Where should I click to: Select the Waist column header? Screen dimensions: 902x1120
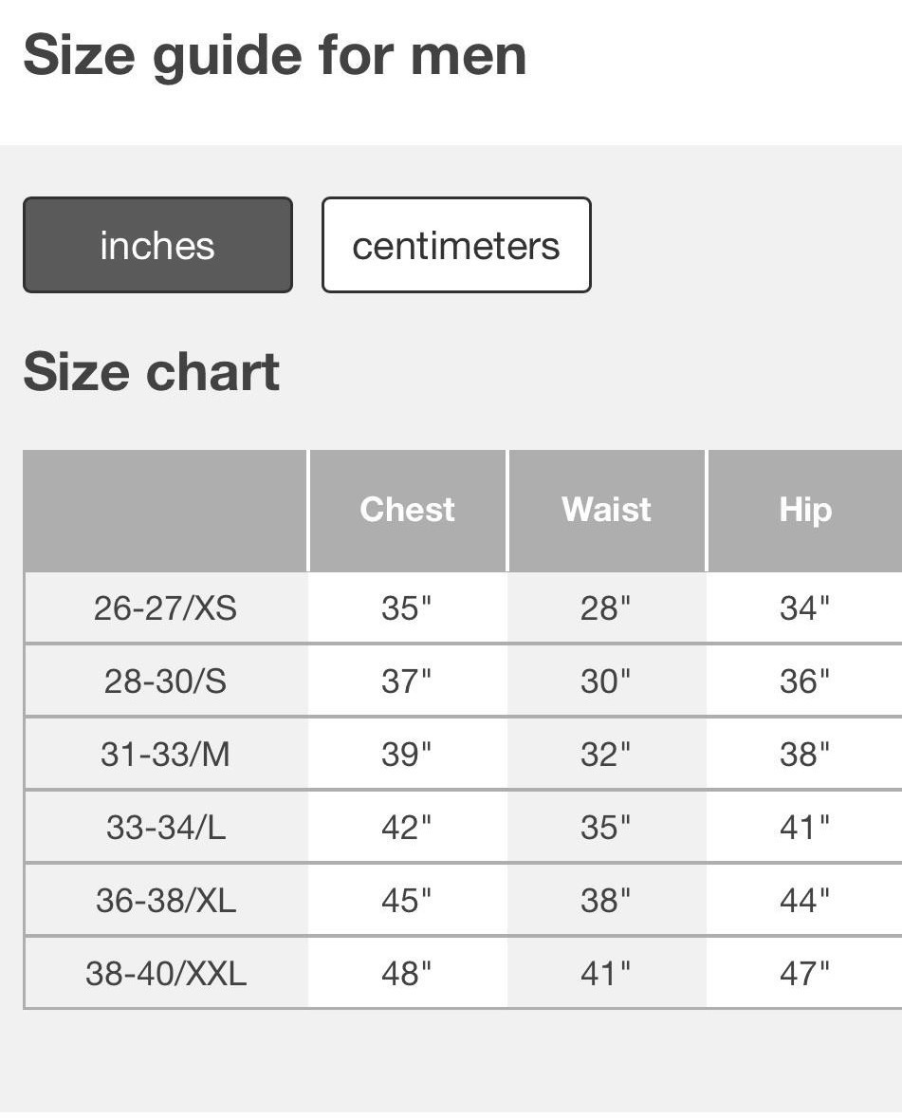606,509
